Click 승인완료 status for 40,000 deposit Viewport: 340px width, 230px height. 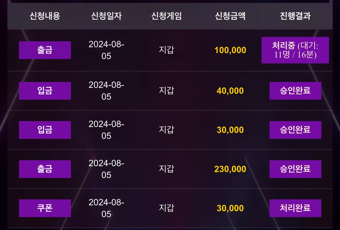pyautogui.click(x=295, y=91)
